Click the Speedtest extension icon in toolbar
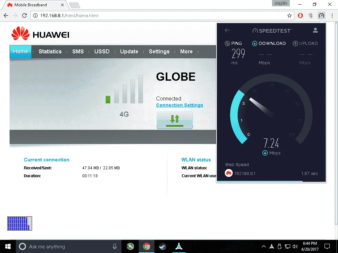Screen dimensions: 338x253 tap(321, 15)
